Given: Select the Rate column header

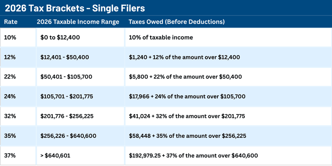Looking at the screenshot, I should point(11,22).
